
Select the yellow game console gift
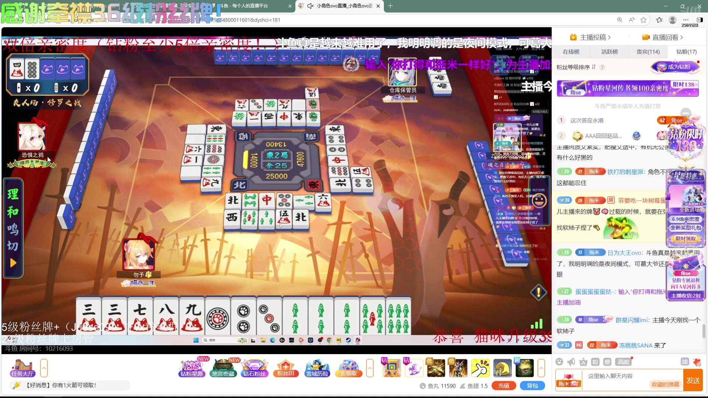click(392, 368)
